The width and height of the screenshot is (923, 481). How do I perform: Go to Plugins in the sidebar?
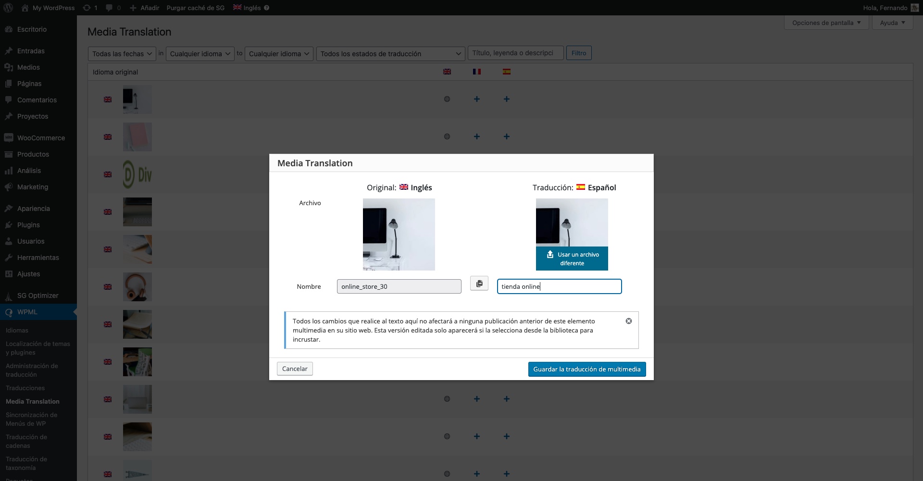click(28, 225)
